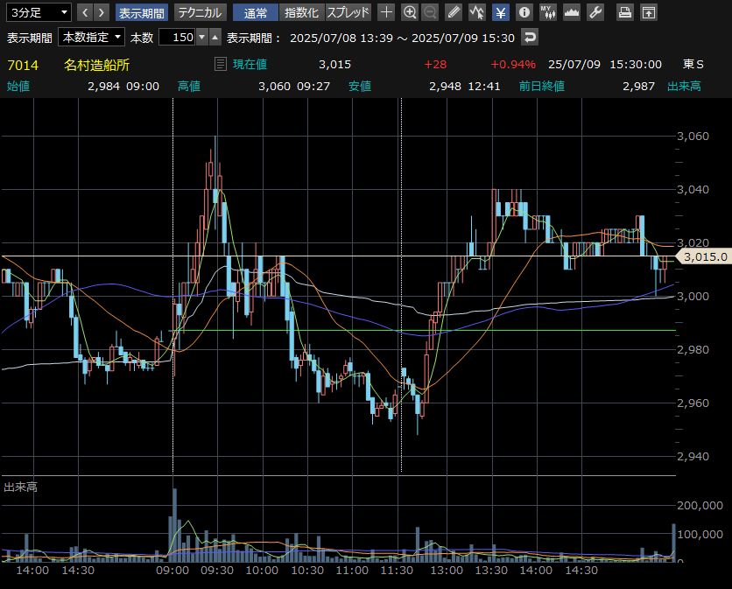Open wrench settings tool
This screenshot has width=732, height=589.
[595, 12]
